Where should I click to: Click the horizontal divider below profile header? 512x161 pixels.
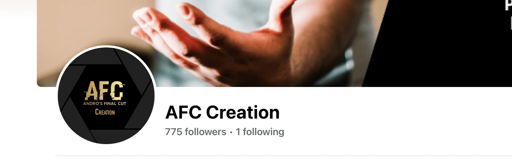(x=283, y=156)
